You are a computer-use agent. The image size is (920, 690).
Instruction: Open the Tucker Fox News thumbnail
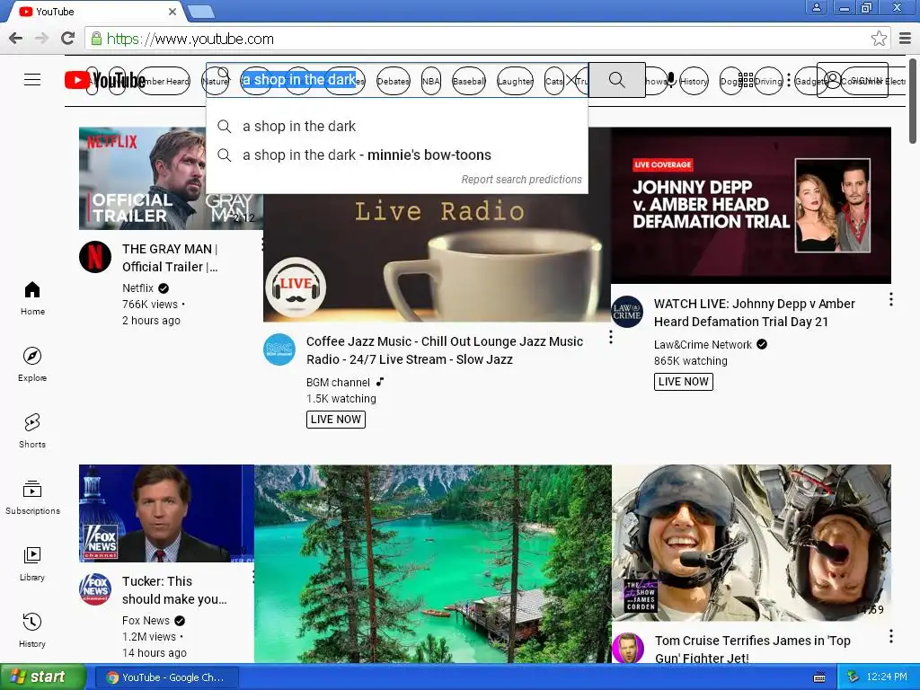click(x=166, y=513)
